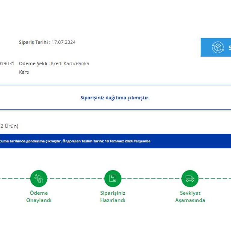Click the Öngörülen Teslim Tarihi blue banner
Screen dimensions: 231x231
click(115, 141)
